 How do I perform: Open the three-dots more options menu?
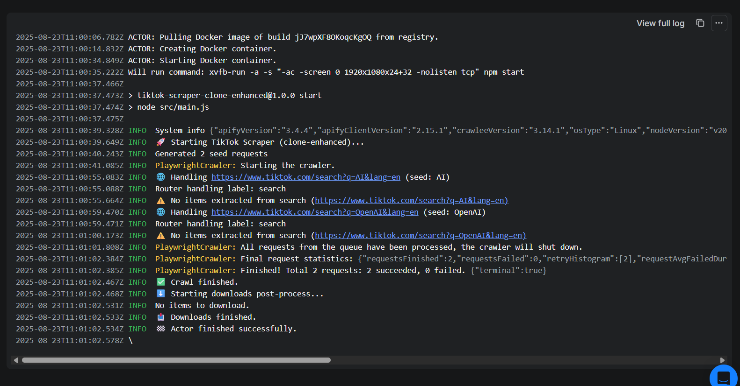[x=719, y=23]
